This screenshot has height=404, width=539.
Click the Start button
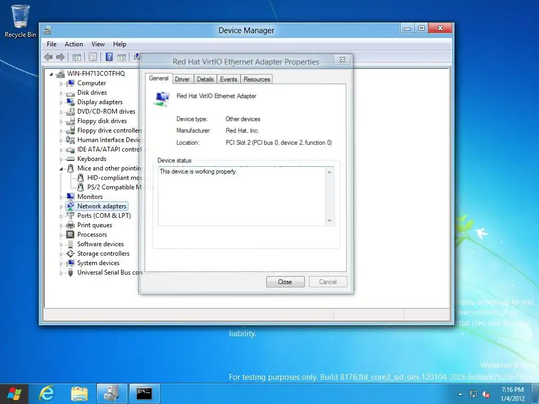pyautogui.click(x=14, y=393)
